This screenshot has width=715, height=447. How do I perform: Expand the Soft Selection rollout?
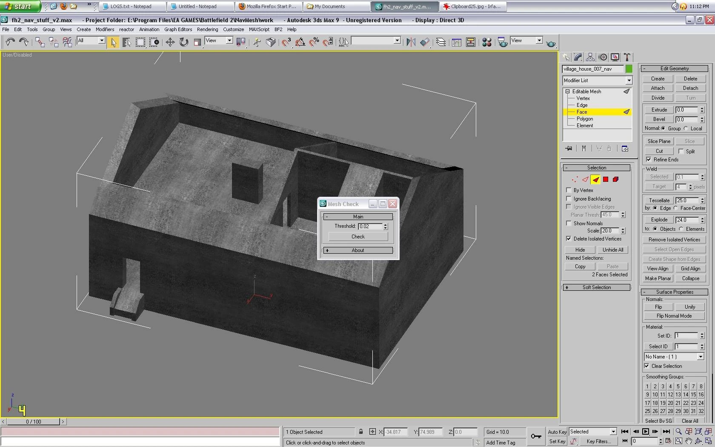click(x=596, y=287)
